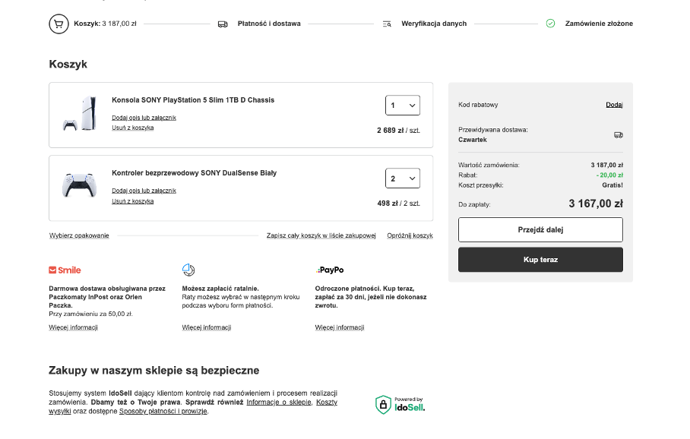Image resolution: width=690 pixels, height=439 pixels.
Task: Click the total 3 167,00 zł amount
Action: click(x=596, y=204)
